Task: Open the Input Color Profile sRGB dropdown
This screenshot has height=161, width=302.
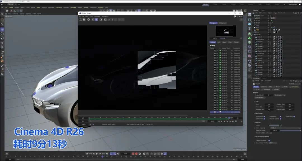Action: (274, 143)
